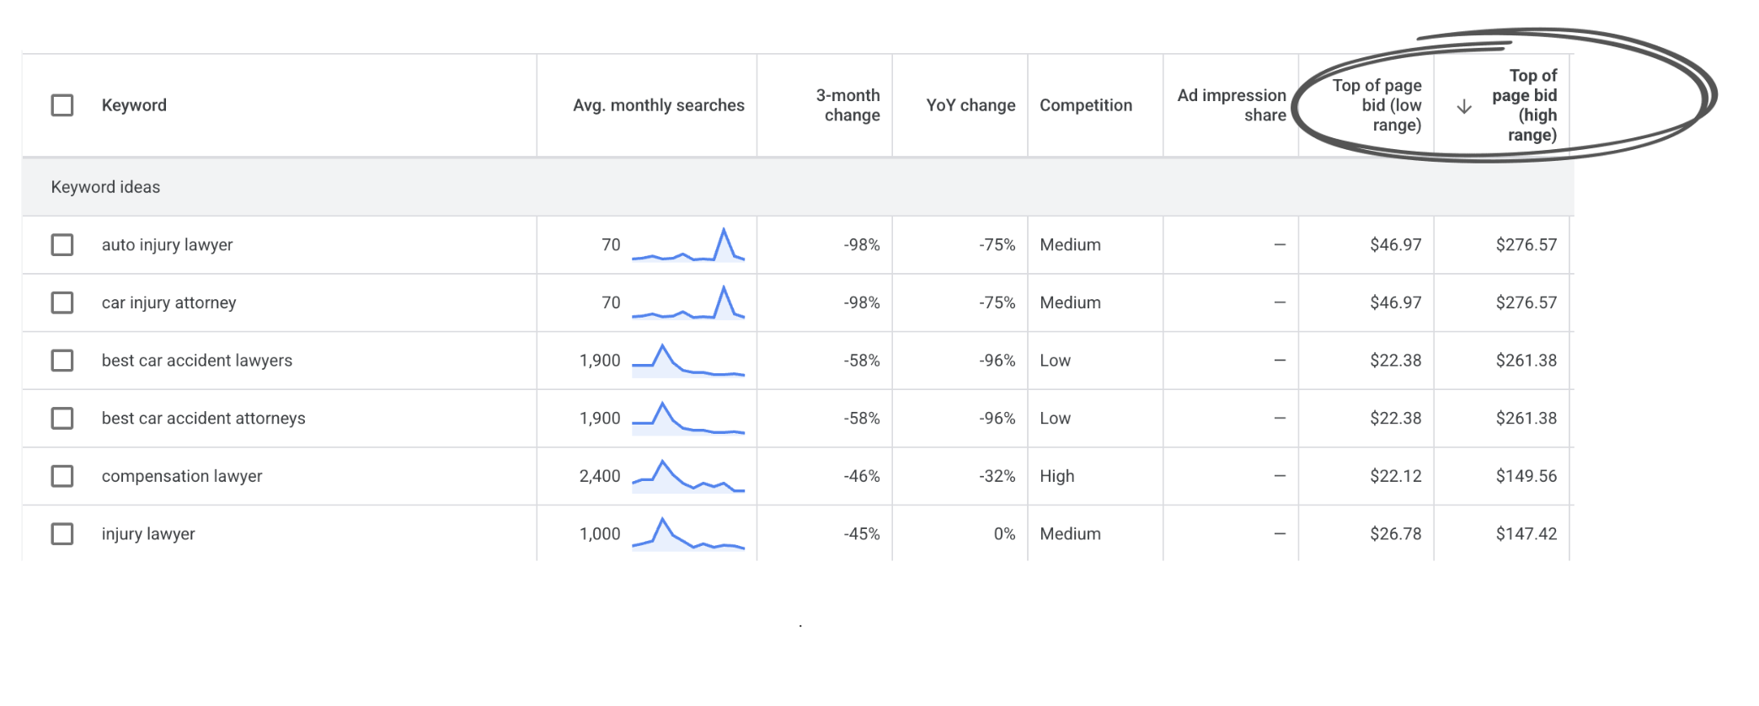Click the -96% YoY for best car accident lawyers
1759x706 pixels.
[x=997, y=361]
